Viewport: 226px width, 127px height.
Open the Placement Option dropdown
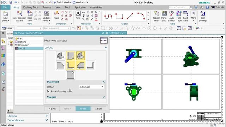(91, 87)
